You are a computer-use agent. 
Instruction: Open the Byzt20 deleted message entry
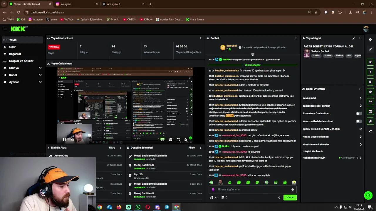click(x=164, y=176)
